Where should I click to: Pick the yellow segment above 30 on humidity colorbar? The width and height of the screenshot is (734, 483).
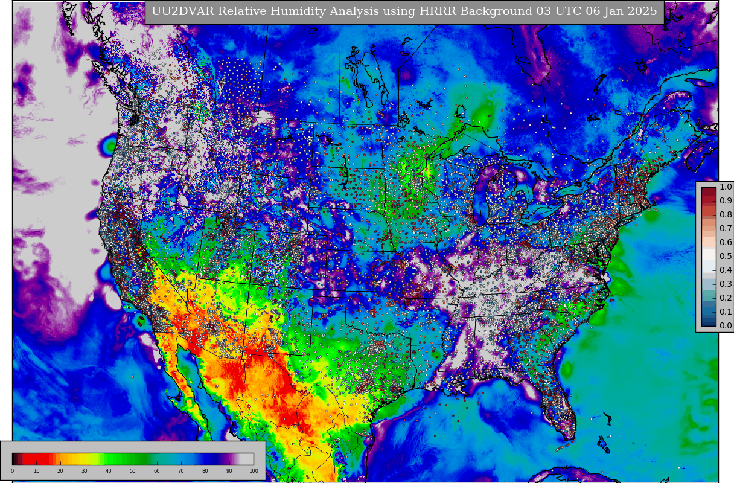(x=85, y=459)
